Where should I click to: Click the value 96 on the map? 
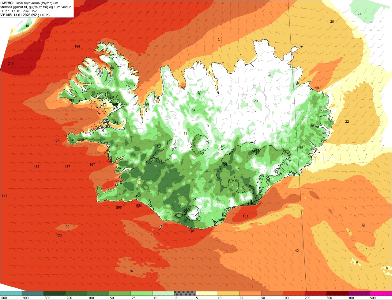tap(255, 198)
